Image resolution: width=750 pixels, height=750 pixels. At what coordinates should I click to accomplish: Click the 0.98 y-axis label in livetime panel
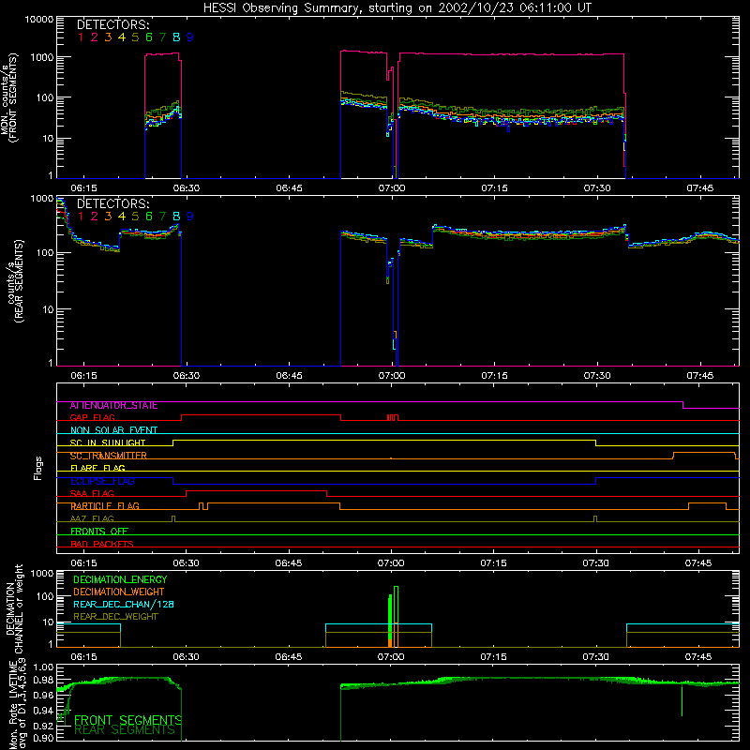[43, 681]
